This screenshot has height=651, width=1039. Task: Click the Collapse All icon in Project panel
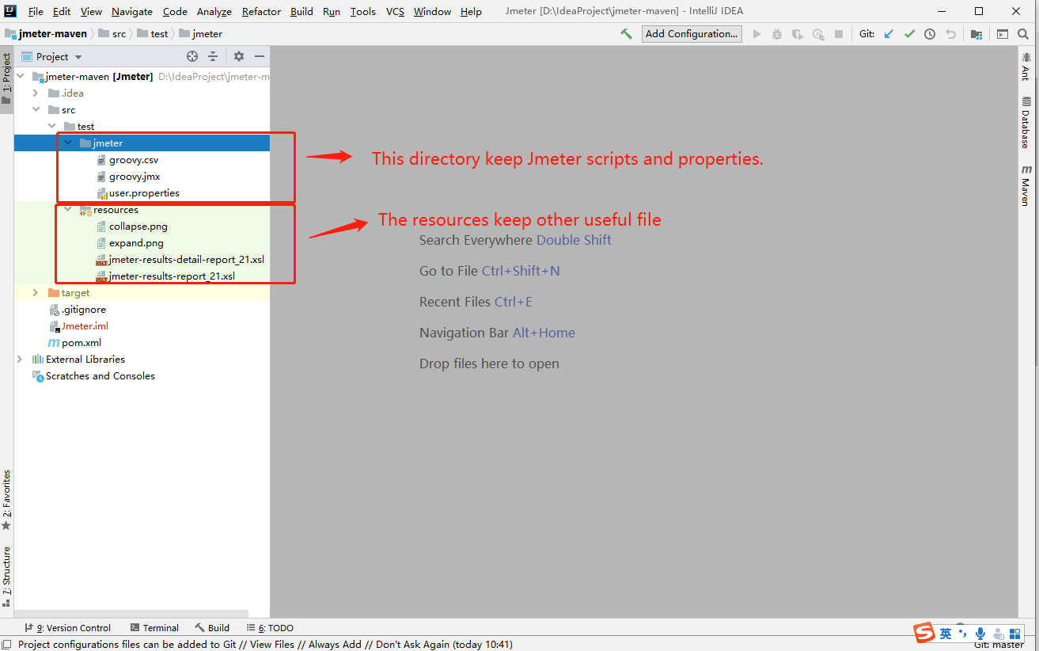213,56
